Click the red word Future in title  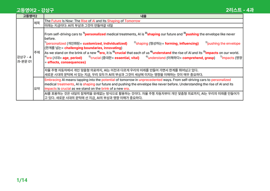[56, 21]
